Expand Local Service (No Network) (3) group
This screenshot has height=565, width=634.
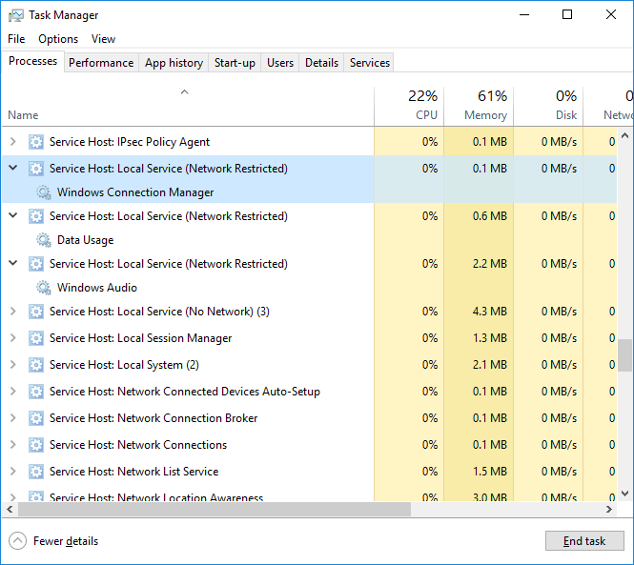tap(12, 312)
